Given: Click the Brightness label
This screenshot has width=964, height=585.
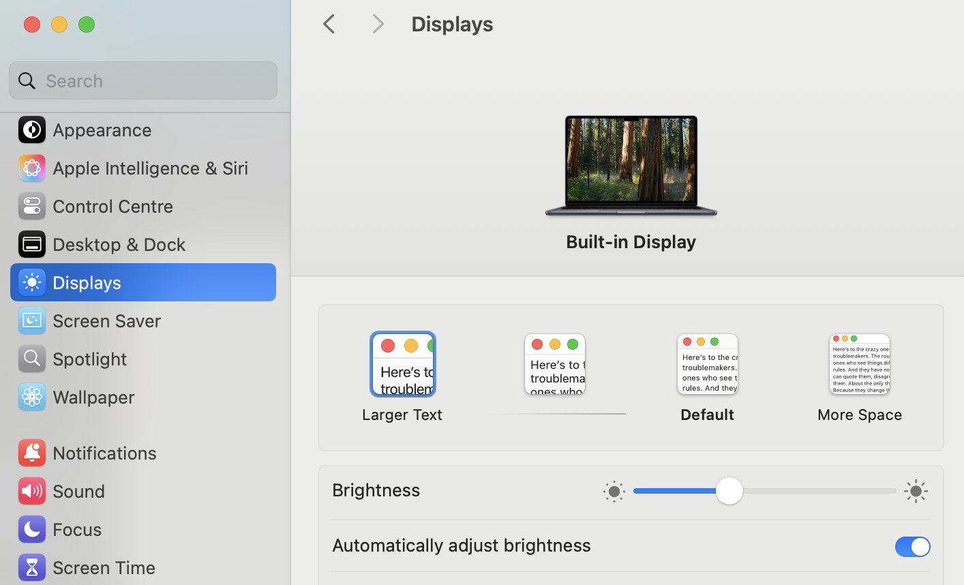Looking at the screenshot, I should coord(376,490).
